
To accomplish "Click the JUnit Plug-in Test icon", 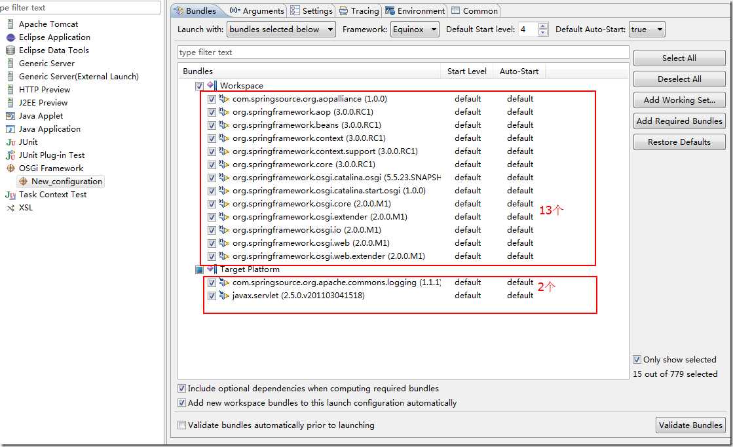I will (10, 155).
